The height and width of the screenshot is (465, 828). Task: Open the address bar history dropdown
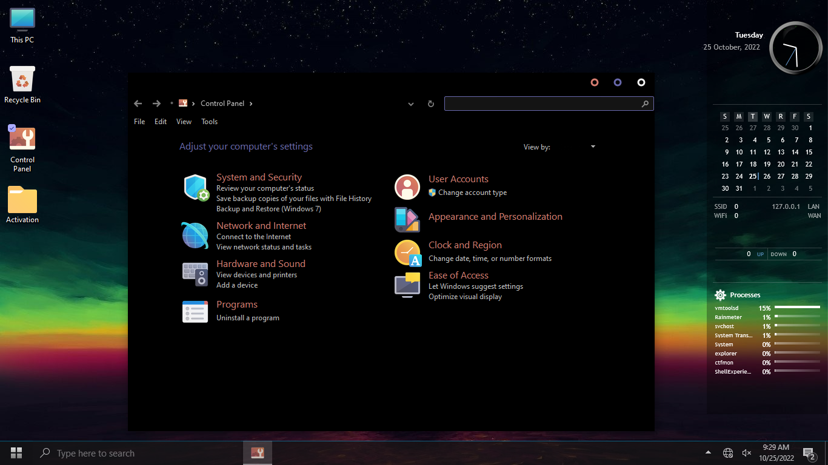click(x=411, y=104)
